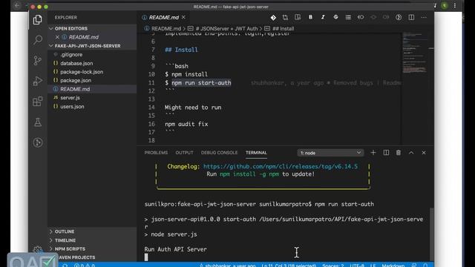Click the UTF-8 encoding status item
475x267 pixels.
click(357, 265)
